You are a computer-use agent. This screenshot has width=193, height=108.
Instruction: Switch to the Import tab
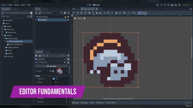tap(45, 9)
